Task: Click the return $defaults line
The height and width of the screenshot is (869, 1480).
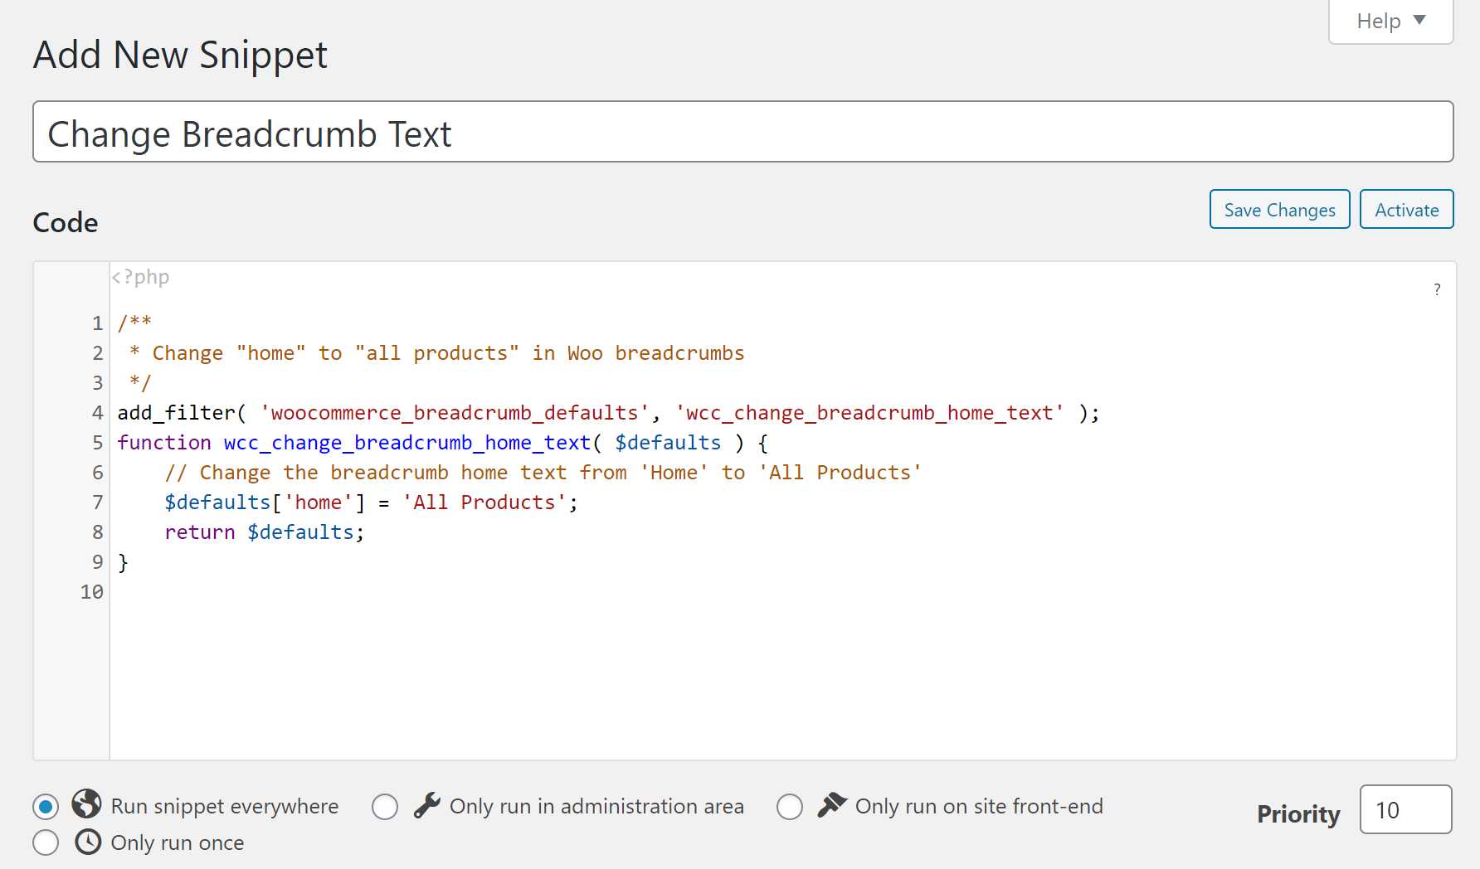Action: point(264,532)
